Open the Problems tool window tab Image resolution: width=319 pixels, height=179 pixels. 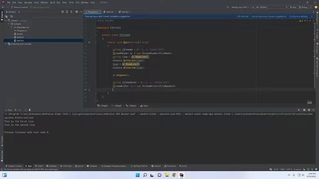coord(51,166)
